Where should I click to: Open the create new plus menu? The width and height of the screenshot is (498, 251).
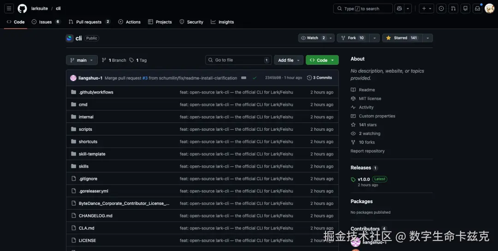tap(427, 9)
